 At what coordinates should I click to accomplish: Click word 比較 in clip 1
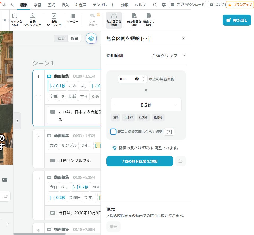coord(72,96)
